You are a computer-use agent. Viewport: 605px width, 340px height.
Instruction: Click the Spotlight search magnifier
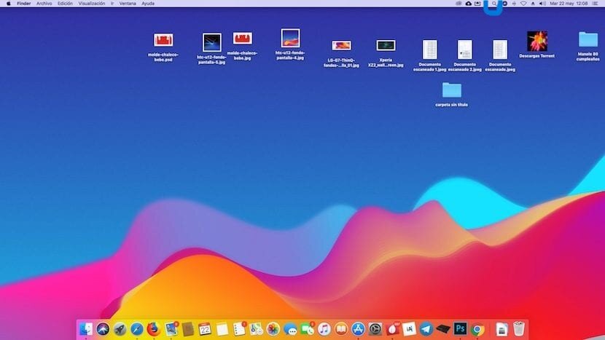494,4
